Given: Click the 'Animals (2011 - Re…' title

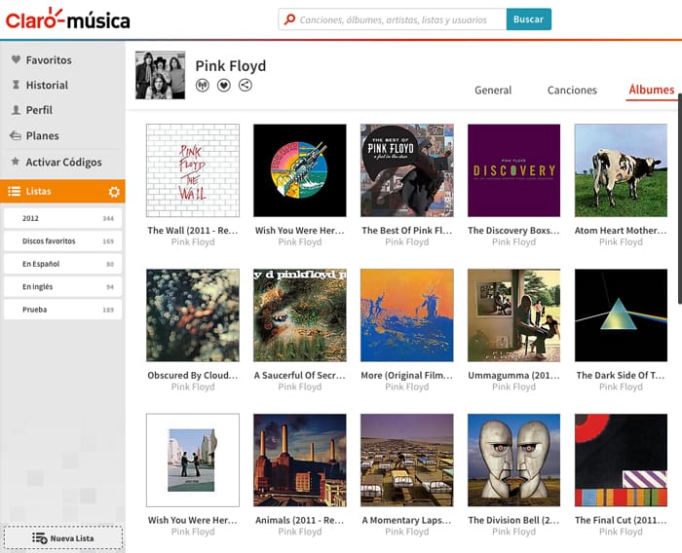Looking at the screenshot, I should 300,520.
